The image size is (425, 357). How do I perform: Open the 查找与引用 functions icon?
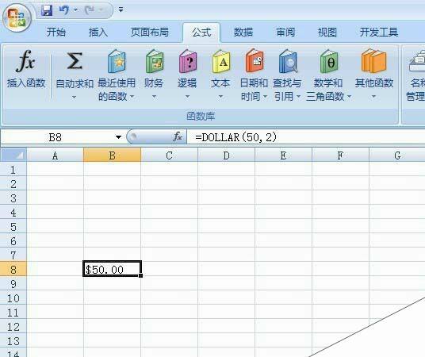pos(288,61)
